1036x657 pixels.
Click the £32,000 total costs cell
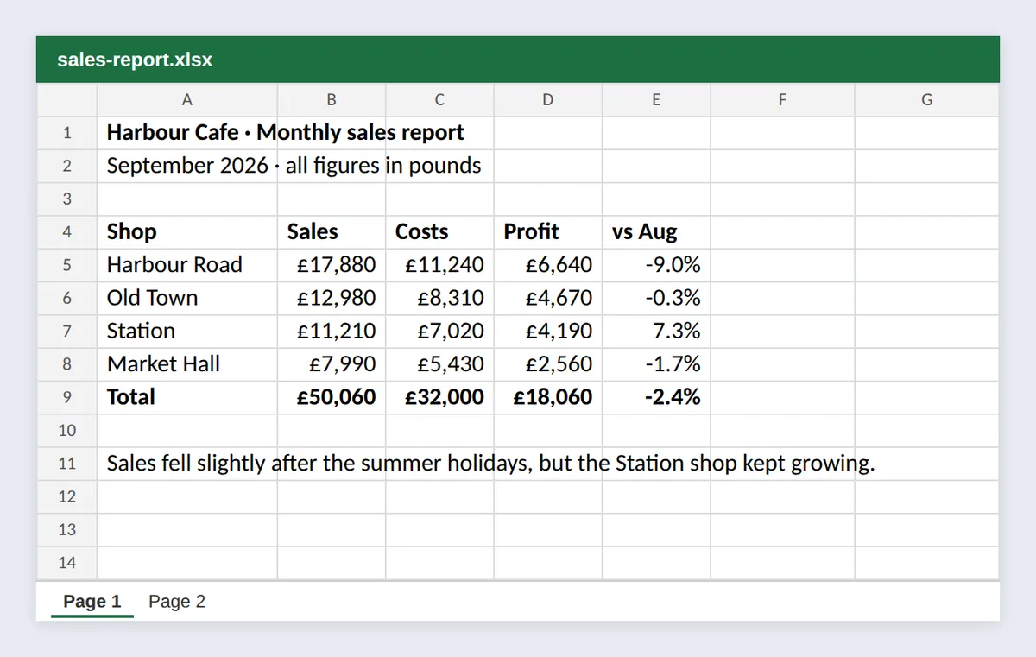click(x=439, y=397)
